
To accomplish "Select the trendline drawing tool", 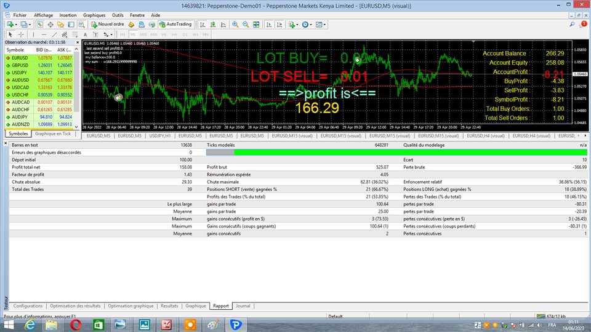I will tap(54, 34).
